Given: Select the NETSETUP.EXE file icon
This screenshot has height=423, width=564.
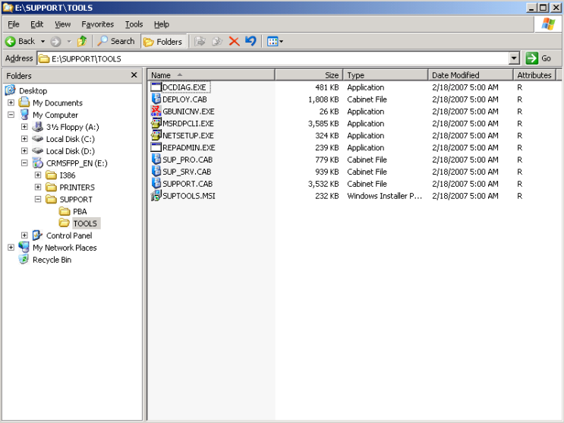Looking at the screenshot, I should (x=156, y=135).
